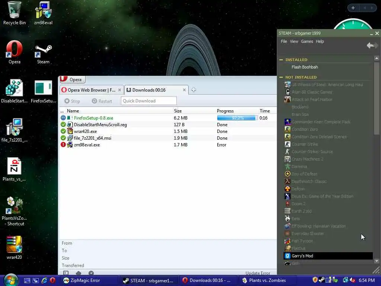Select the FirefoxSetup-0.8.exe download row
This screenshot has height=286, width=381.
click(x=168, y=118)
